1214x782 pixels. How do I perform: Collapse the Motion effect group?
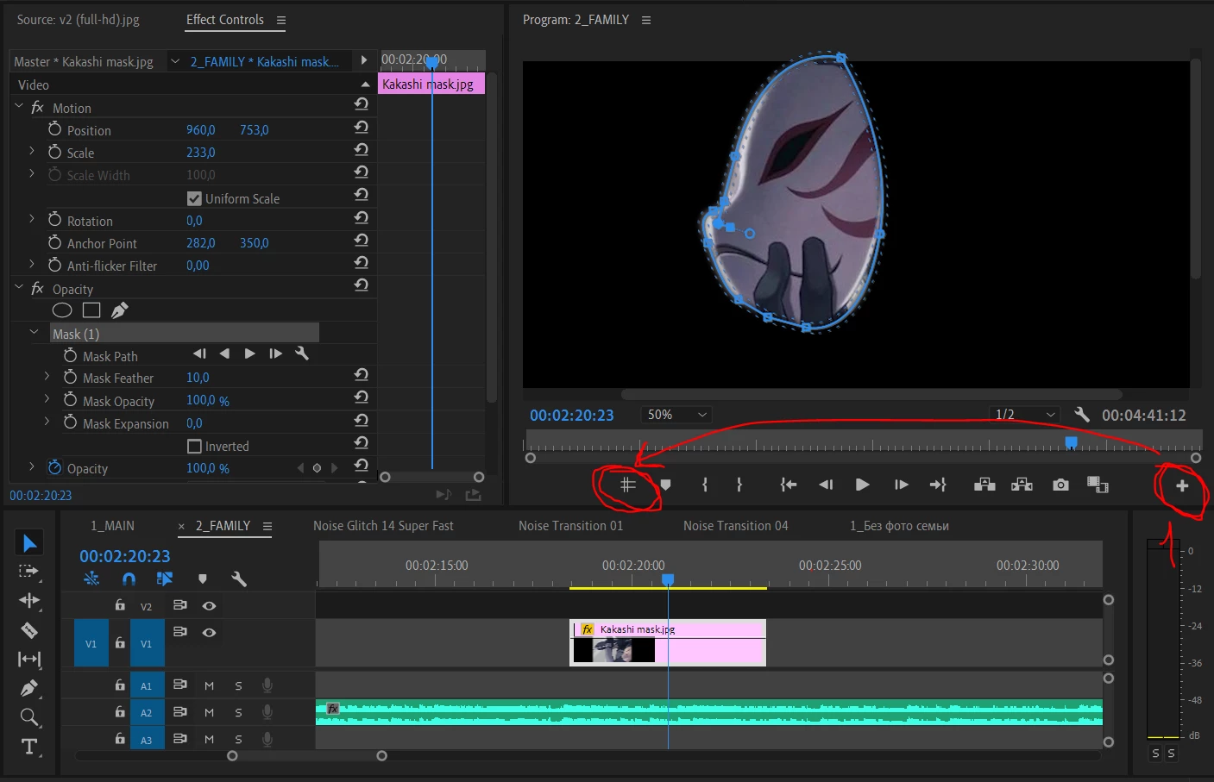tap(19, 106)
